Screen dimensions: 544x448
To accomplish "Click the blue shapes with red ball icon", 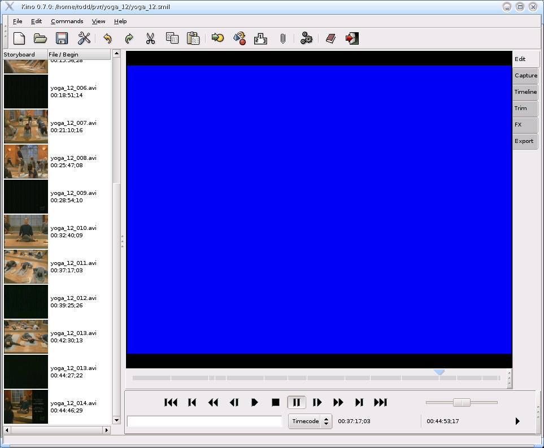I will pyautogui.click(x=240, y=38).
